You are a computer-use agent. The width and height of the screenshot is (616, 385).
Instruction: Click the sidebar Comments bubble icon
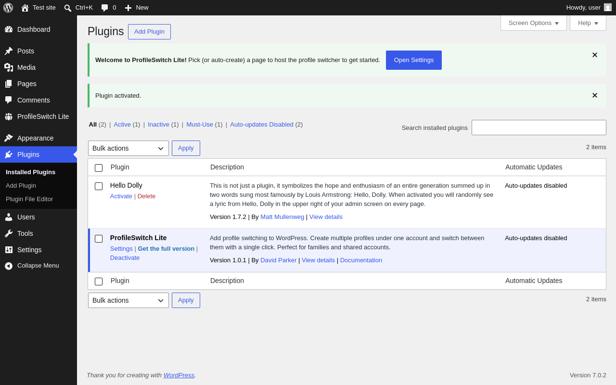pyautogui.click(x=9, y=100)
